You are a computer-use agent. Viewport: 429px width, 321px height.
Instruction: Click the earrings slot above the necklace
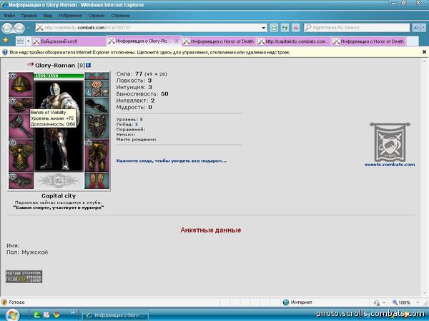pyautogui.click(x=97, y=76)
